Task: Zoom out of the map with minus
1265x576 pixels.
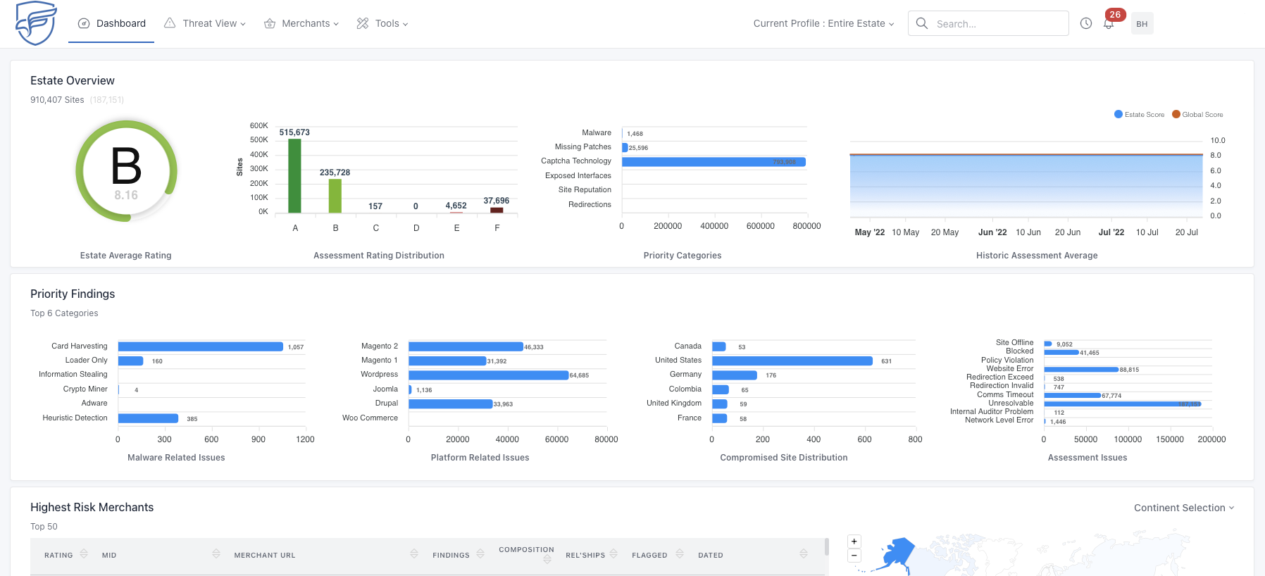Action: point(854,556)
